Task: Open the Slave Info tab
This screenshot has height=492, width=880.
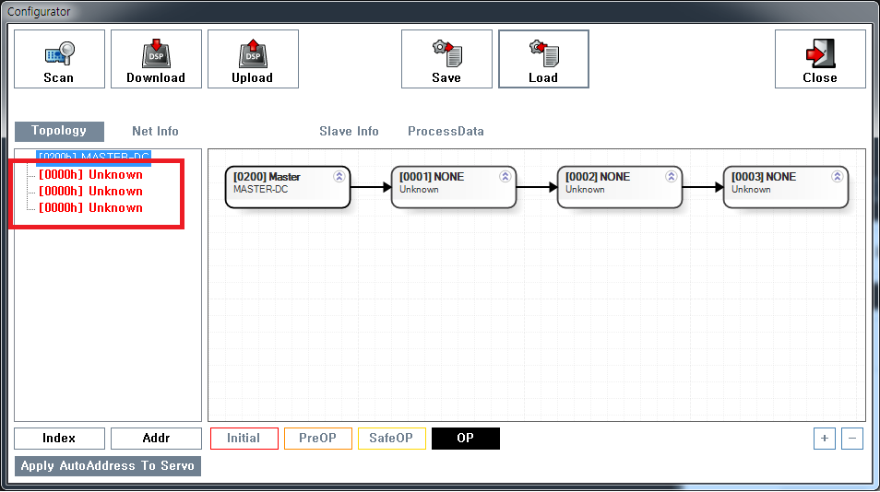Action: (349, 131)
